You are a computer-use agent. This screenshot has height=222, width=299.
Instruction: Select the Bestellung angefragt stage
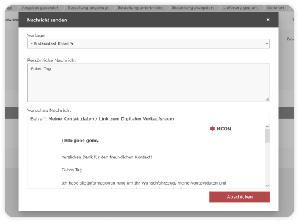[x=88, y=8]
